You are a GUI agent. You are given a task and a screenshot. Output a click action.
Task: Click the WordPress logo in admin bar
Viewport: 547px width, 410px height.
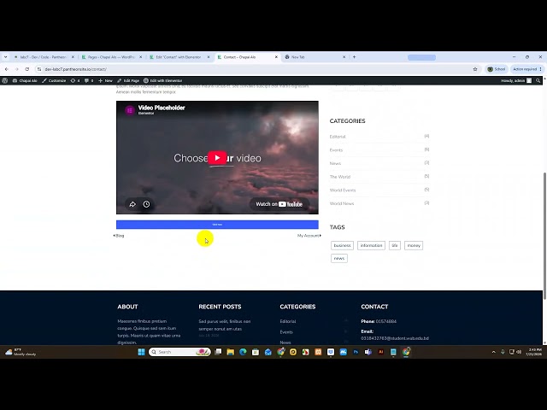4,80
